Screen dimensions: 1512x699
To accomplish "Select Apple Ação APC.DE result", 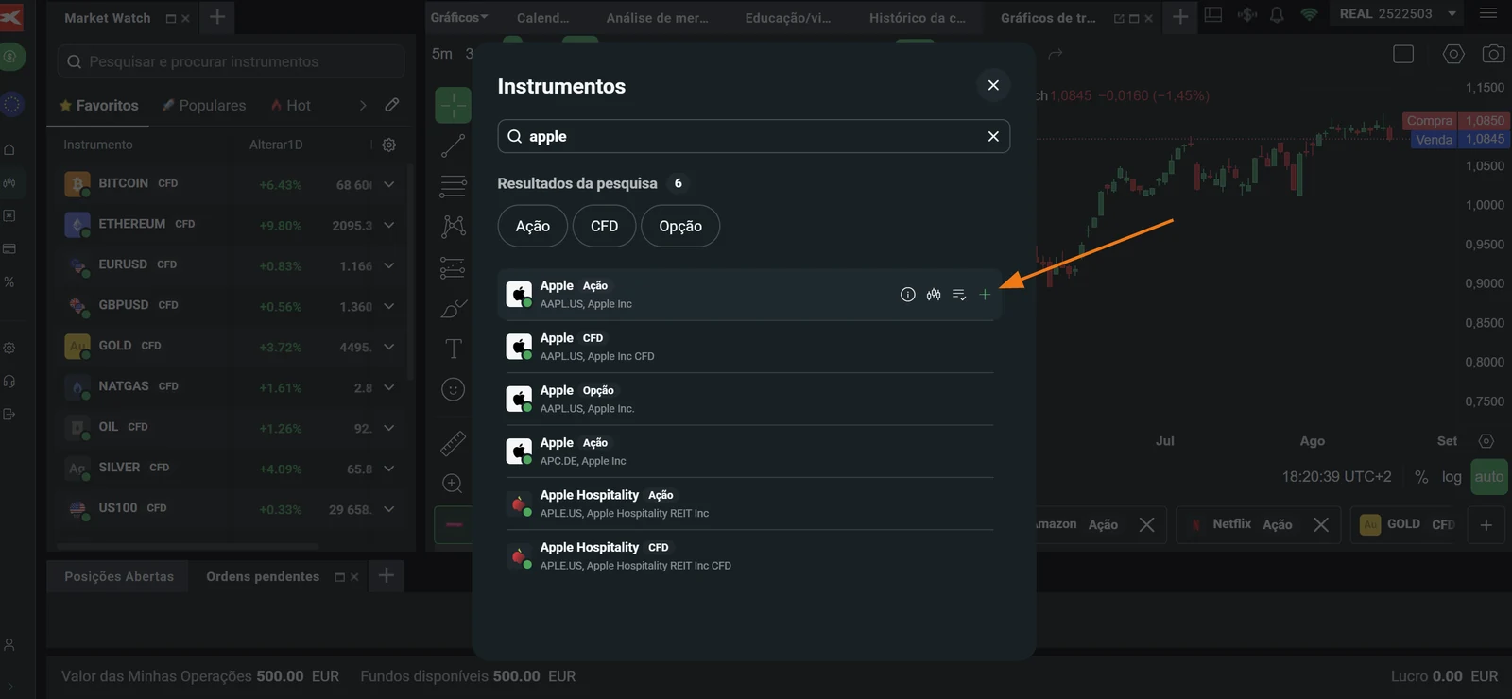I will 749,452.
